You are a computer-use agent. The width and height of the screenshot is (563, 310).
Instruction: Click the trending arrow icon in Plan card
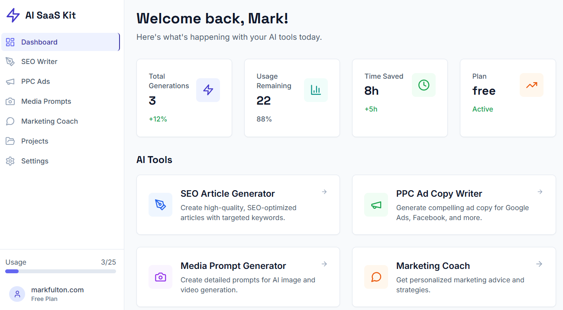coord(531,85)
